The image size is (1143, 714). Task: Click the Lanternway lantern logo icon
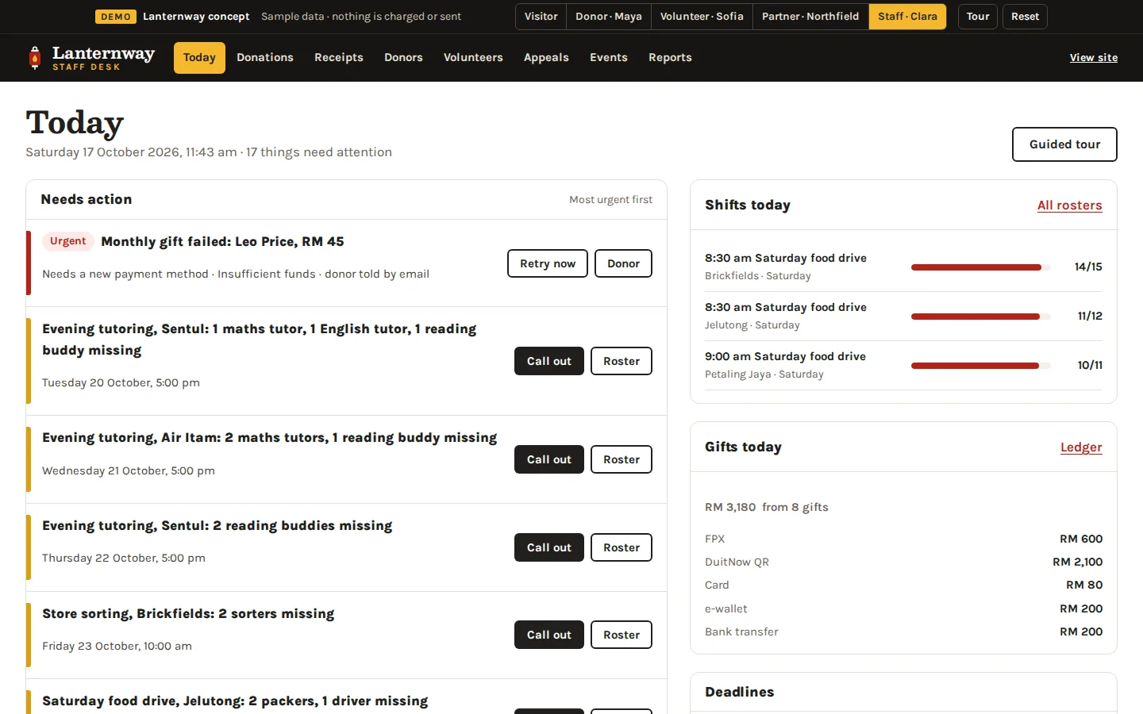pyautogui.click(x=34, y=57)
